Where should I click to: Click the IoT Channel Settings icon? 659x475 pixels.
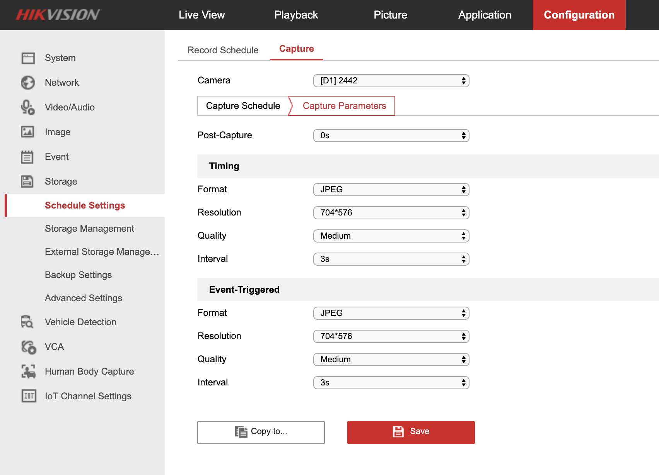tap(28, 396)
